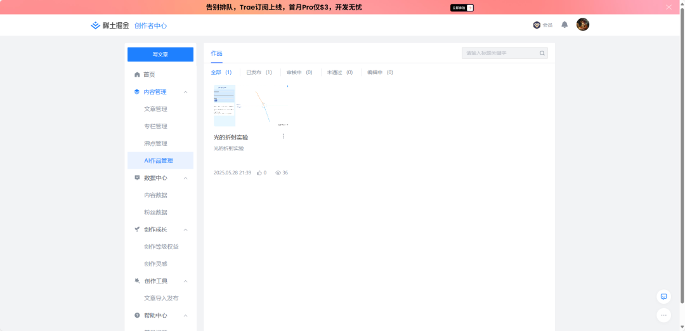Click the 内容管理 stack icon

[137, 92]
